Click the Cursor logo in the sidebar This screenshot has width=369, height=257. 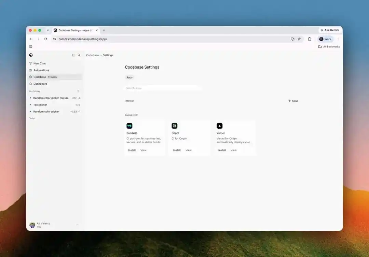31,55
